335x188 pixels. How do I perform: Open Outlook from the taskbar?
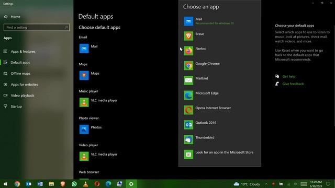tap(28, 184)
